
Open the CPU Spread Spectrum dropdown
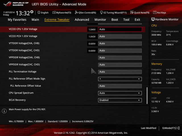tap(120, 93)
